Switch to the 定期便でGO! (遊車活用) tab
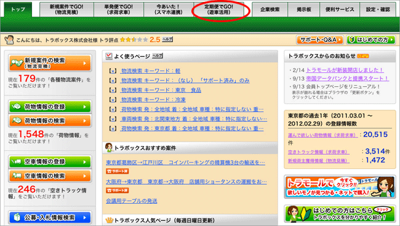The width and height of the screenshot is (400, 226). (219, 9)
